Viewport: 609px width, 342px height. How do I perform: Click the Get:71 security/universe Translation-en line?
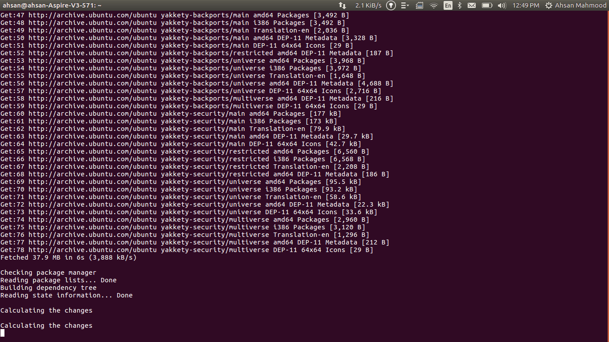[181, 197]
